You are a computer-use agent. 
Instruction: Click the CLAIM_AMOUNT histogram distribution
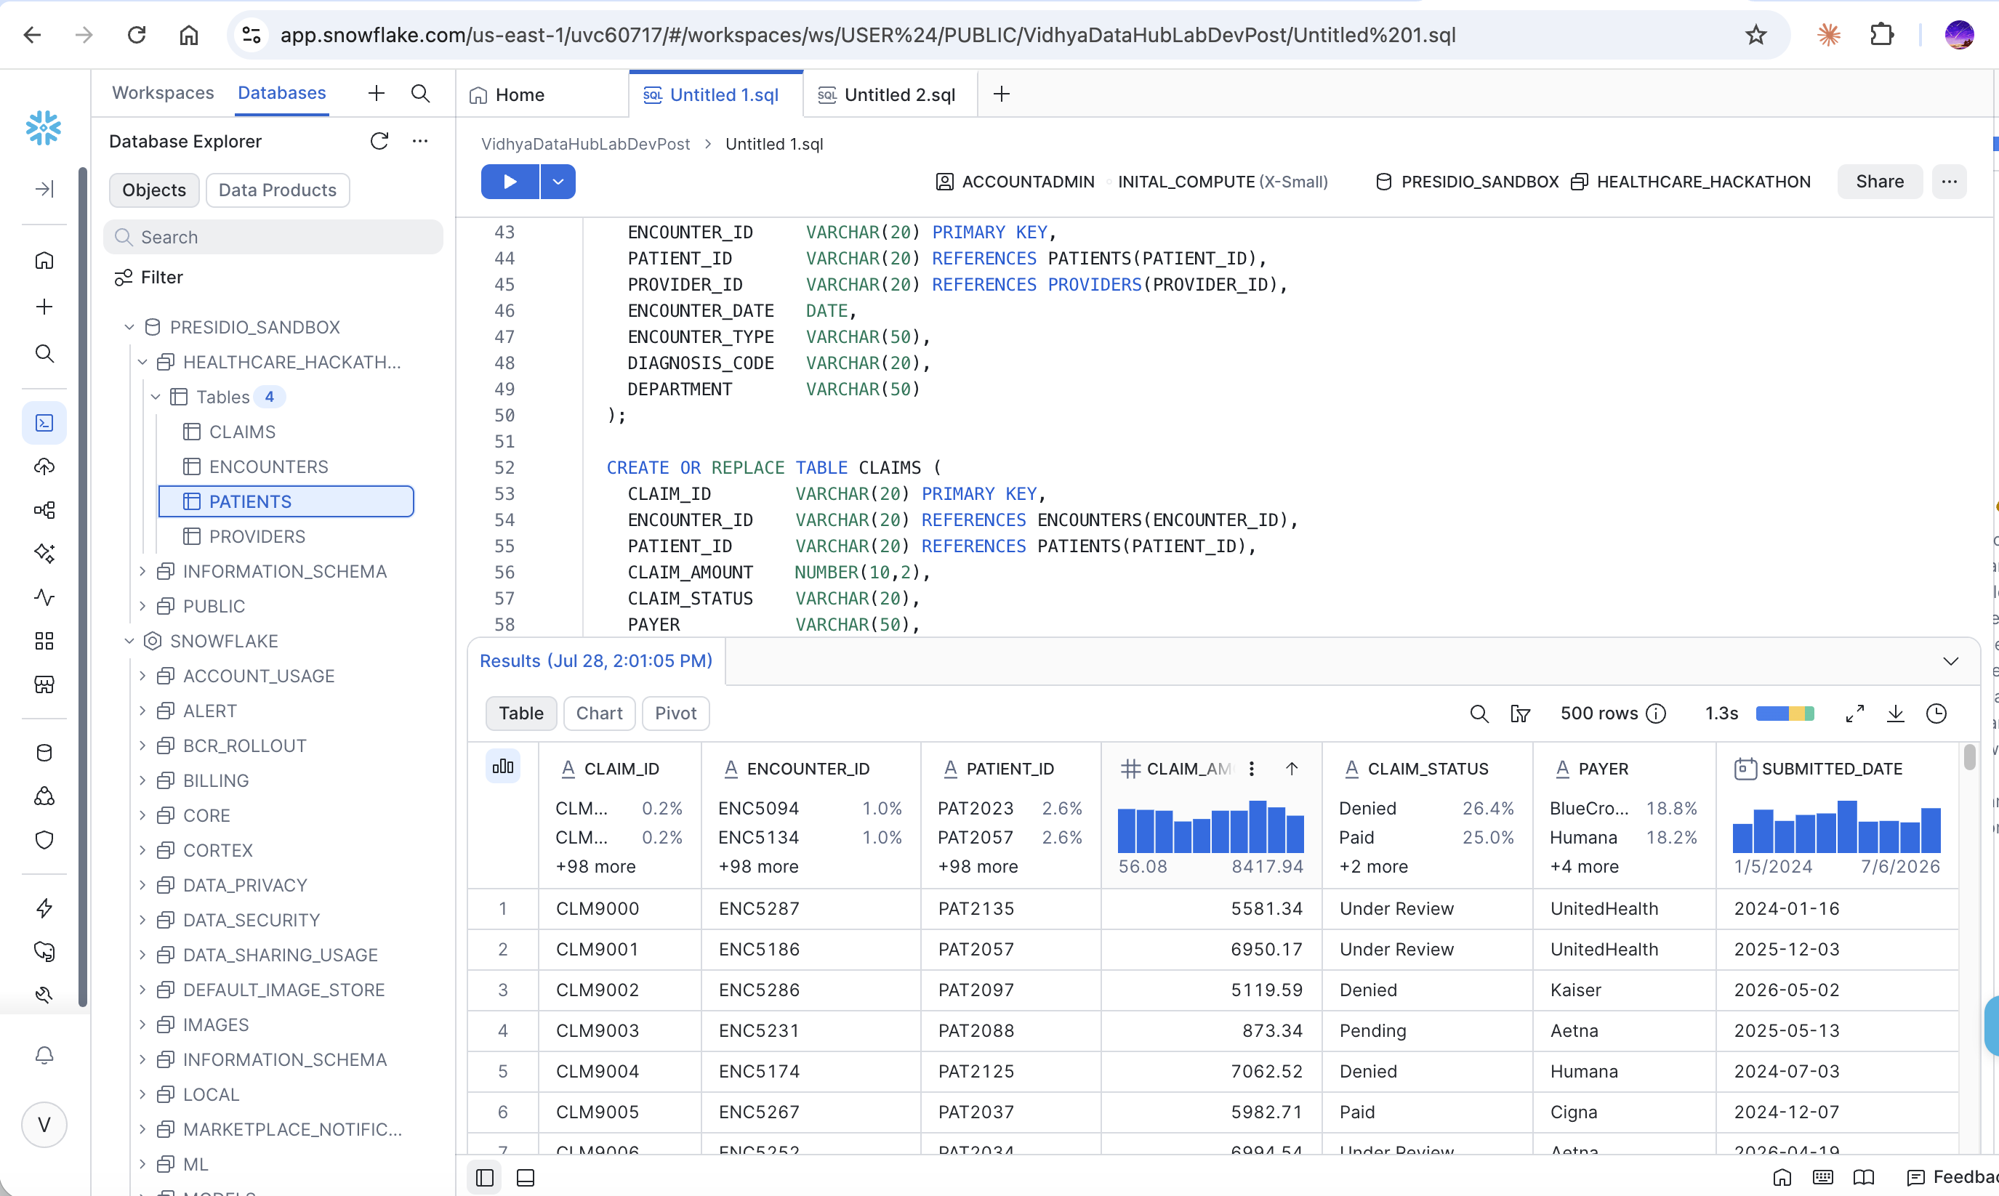(1211, 826)
